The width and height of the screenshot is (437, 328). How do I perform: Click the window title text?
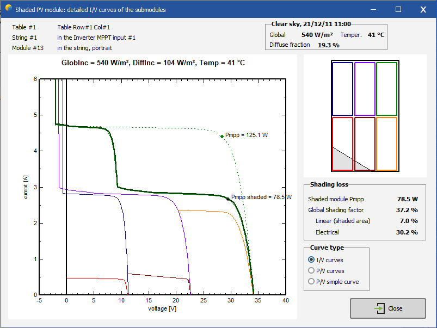90,10
